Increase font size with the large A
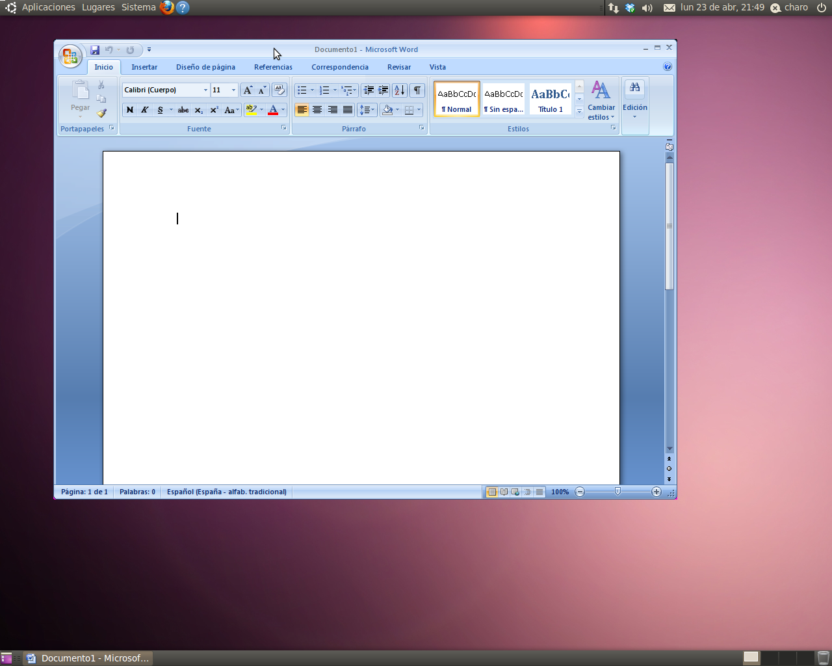 pyautogui.click(x=248, y=90)
